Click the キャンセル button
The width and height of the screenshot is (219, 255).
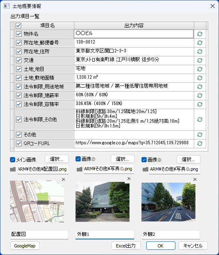point(193,246)
